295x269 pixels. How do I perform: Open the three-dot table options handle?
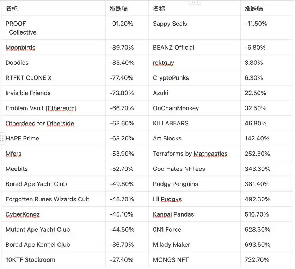click(195, 2)
